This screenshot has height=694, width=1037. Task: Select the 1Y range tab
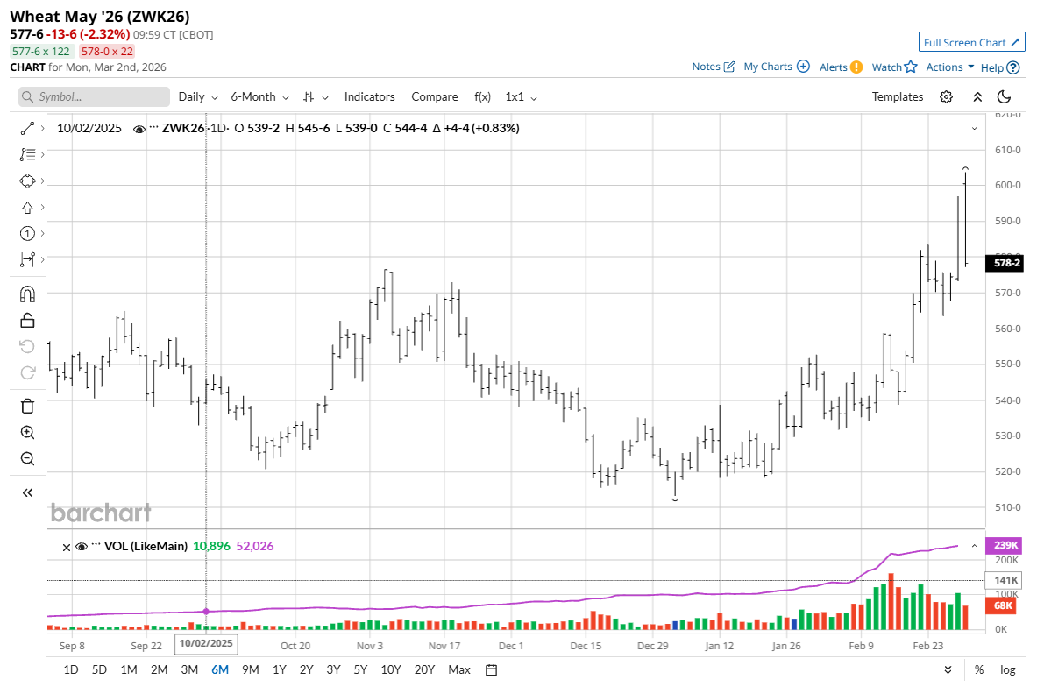point(280,670)
